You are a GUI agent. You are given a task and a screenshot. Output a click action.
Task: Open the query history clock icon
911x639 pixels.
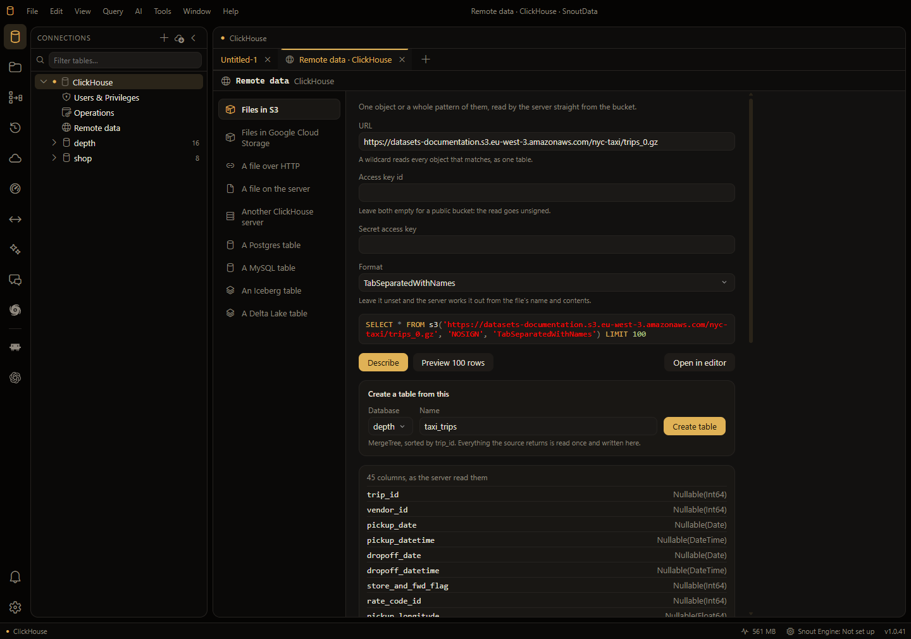coord(15,128)
